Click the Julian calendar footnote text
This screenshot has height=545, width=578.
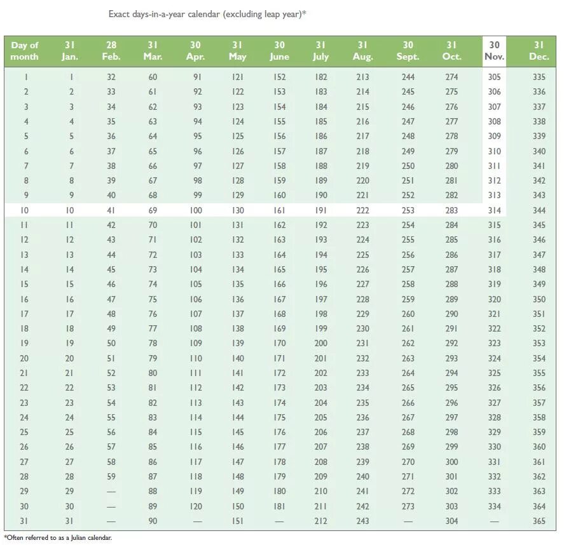click(58, 537)
